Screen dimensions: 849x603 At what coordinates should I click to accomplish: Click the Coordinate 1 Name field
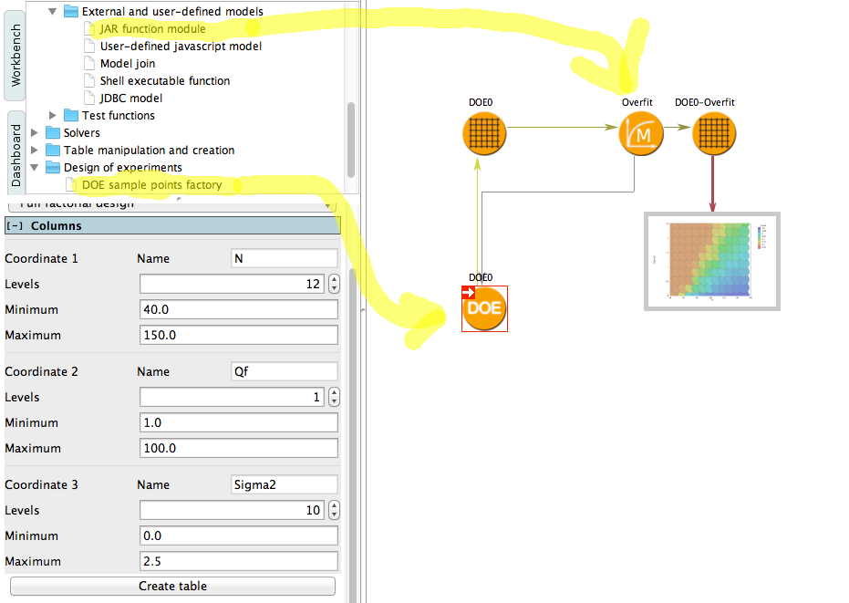point(285,258)
